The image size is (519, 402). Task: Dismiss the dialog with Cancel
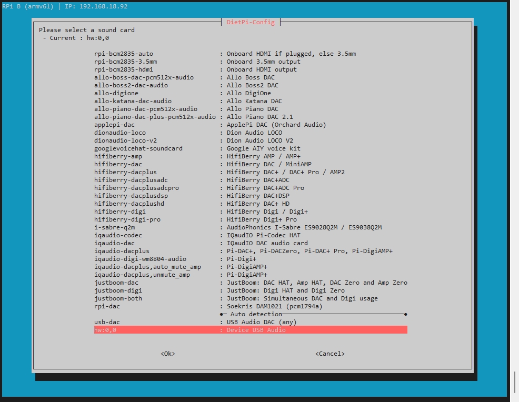click(330, 354)
